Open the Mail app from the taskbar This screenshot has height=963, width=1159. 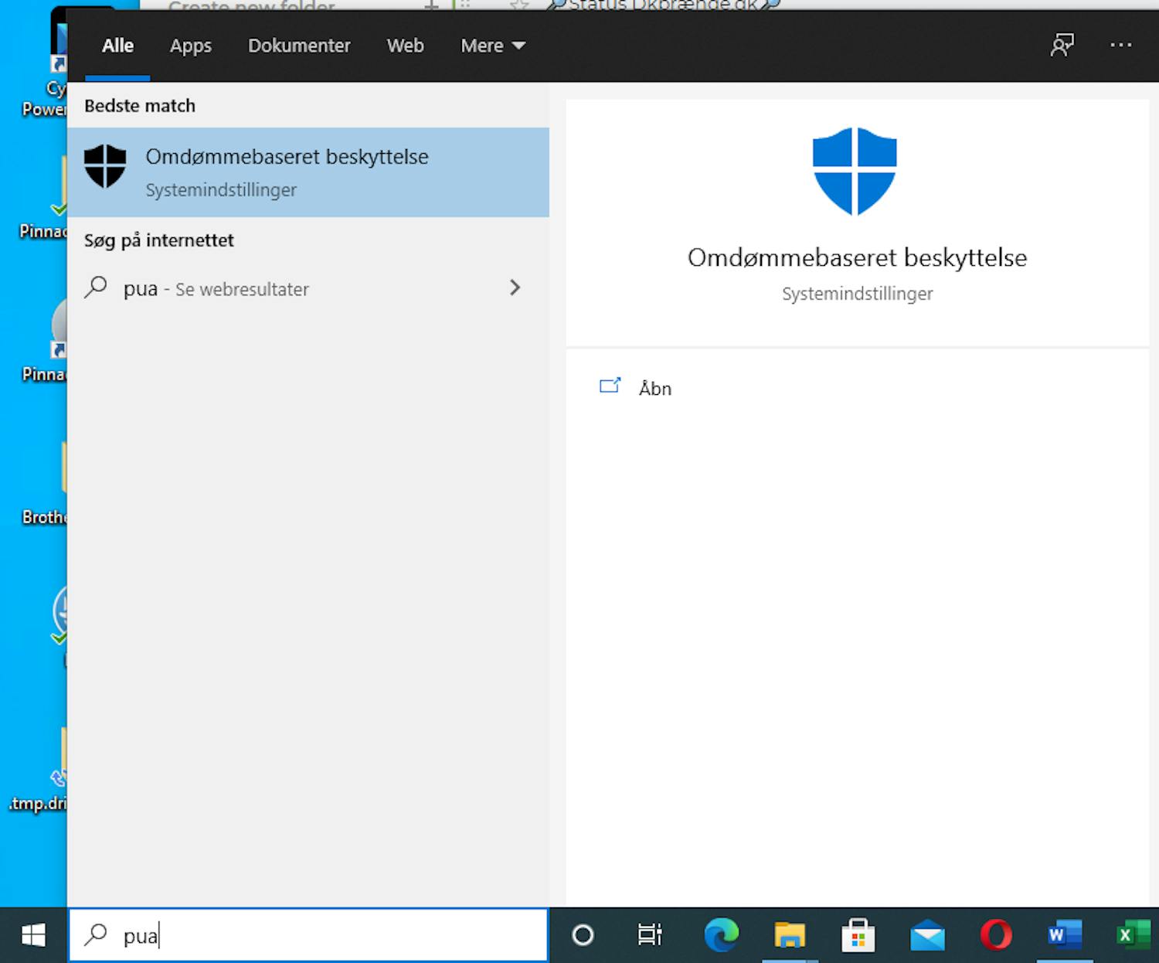[926, 935]
